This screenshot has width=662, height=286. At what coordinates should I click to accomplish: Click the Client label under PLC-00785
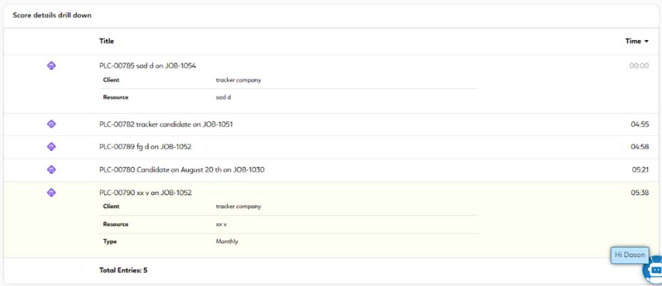(111, 80)
